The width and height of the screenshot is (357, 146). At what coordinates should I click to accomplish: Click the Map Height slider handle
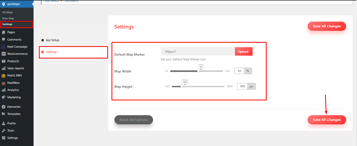tap(182, 86)
